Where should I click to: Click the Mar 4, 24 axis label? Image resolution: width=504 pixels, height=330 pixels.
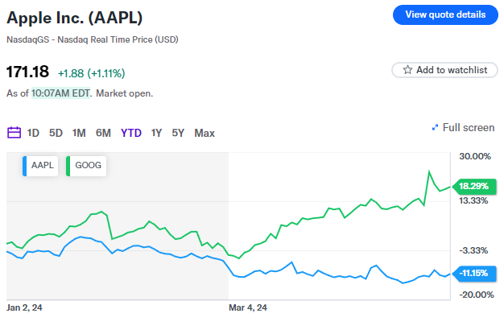point(248,307)
